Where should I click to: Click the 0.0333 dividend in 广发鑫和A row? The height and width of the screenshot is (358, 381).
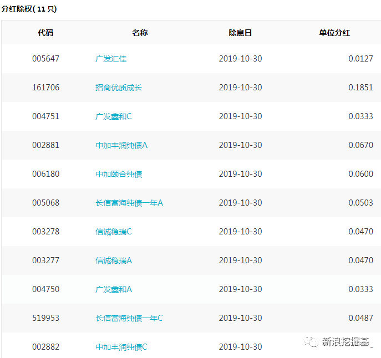(361, 289)
